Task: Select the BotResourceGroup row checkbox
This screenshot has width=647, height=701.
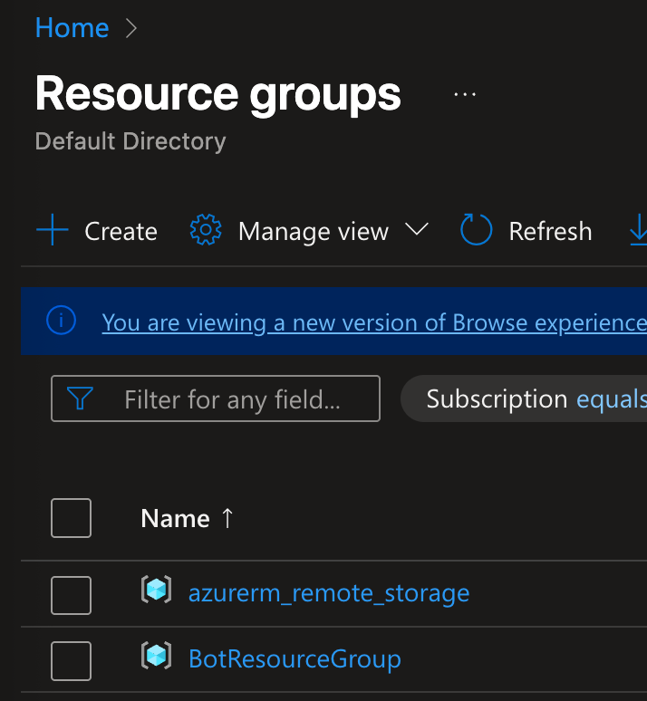Action: pyautogui.click(x=72, y=660)
